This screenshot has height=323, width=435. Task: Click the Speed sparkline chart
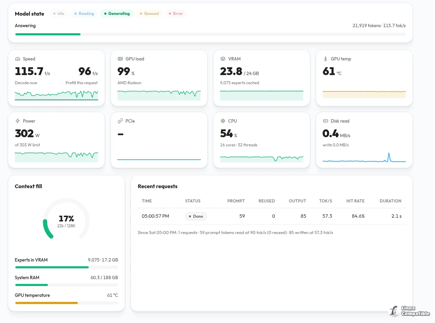(56, 95)
